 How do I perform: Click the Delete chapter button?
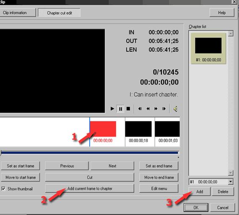223,192
